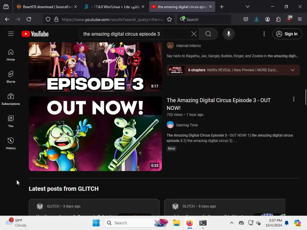Open the Firefox downloads panel
This screenshot has width=307, height=230.
257,19
